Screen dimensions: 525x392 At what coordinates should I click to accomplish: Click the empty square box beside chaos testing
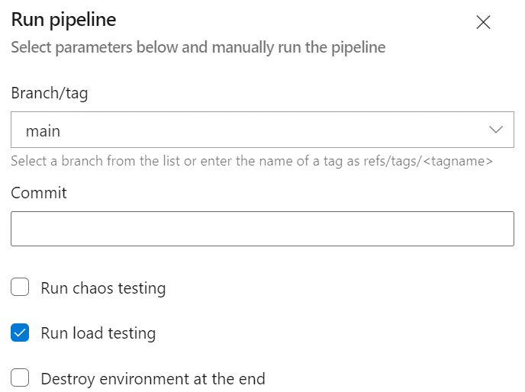[20, 287]
